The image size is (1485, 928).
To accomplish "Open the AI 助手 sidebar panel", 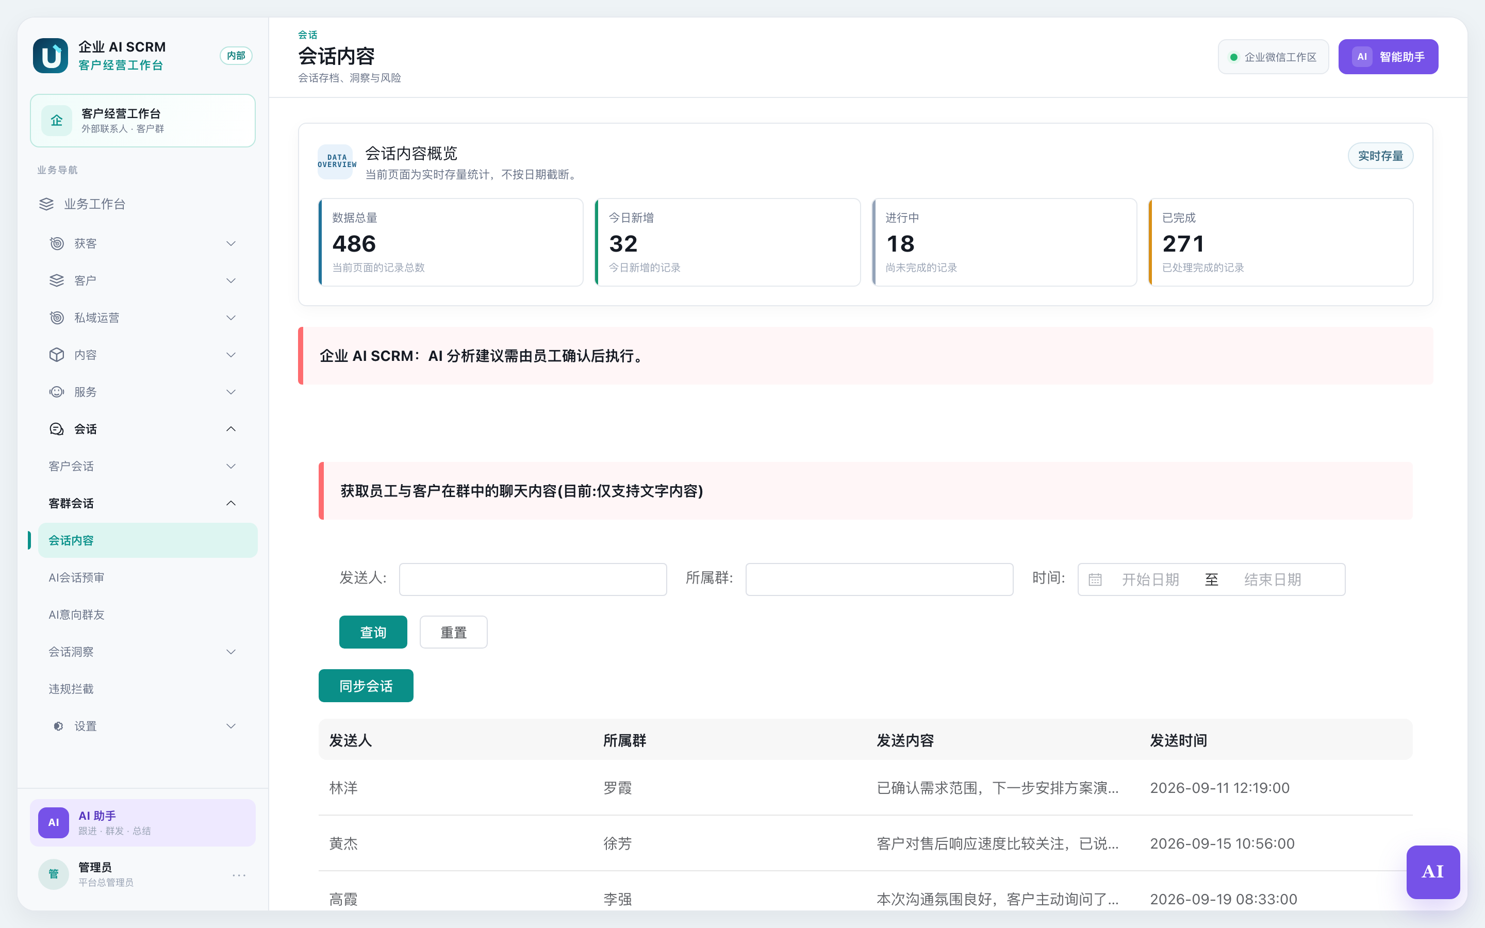I will coord(142,822).
